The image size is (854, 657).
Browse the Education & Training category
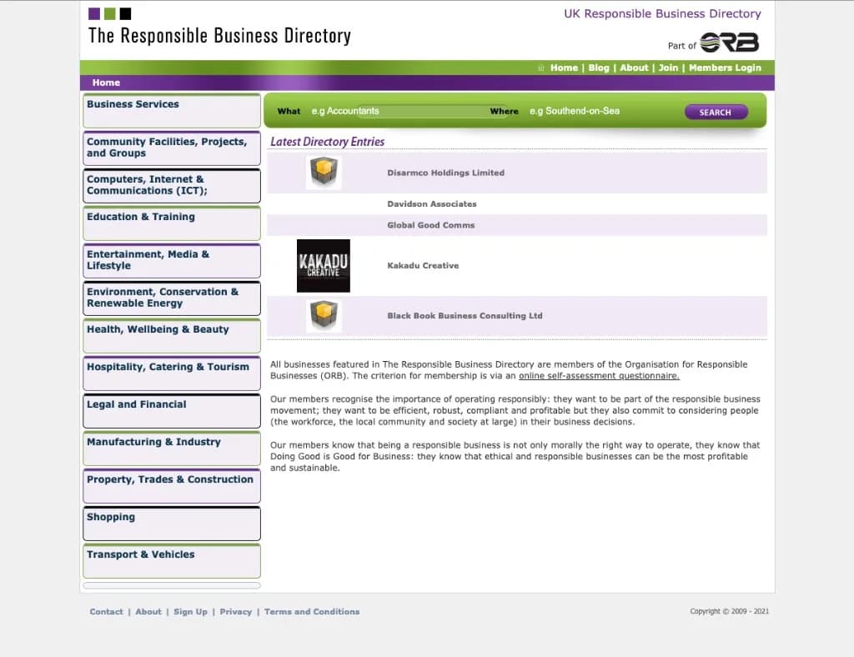pos(172,223)
